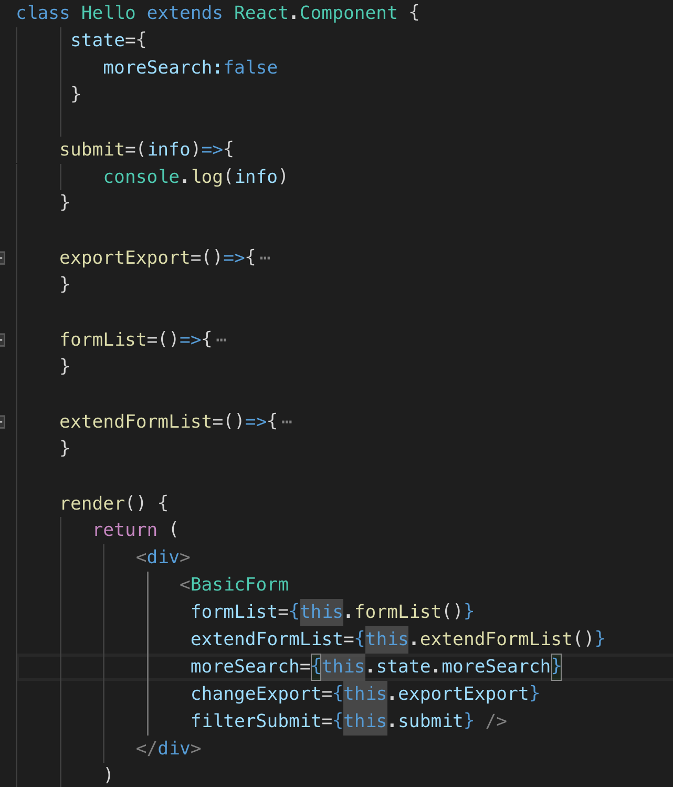
Task: Place cursor on submit=(info)=>{ definition
Action: 146,149
